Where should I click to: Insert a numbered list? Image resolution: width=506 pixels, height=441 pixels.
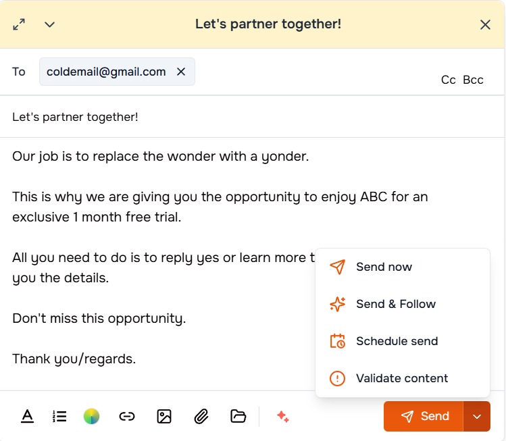[x=59, y=417]
